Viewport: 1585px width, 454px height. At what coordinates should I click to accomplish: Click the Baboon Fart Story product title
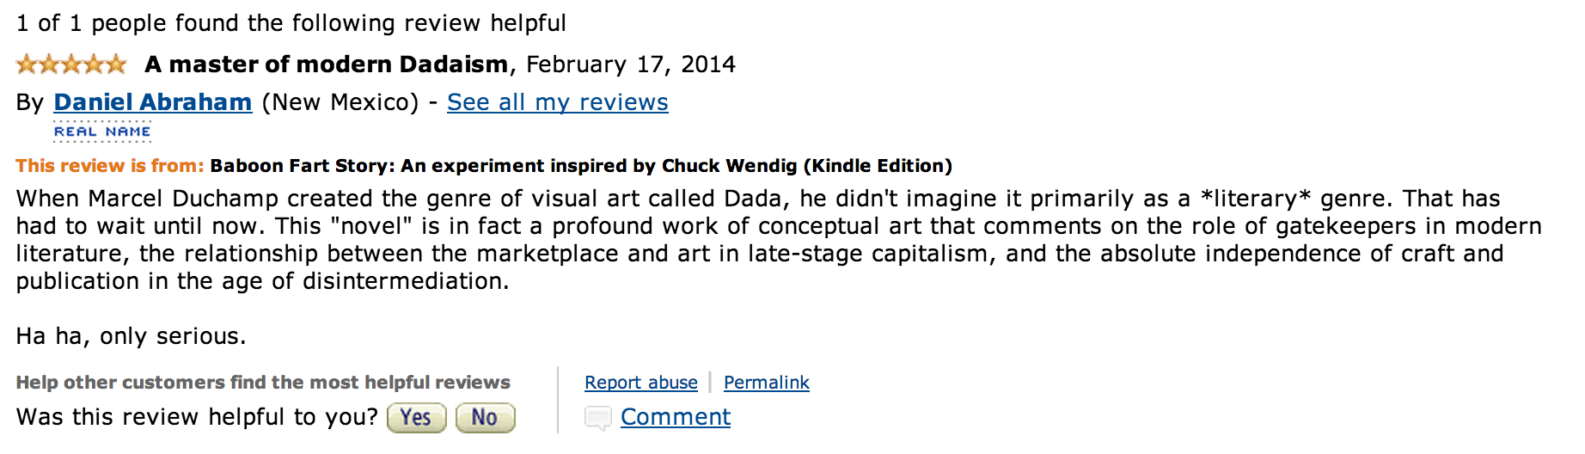580,166
